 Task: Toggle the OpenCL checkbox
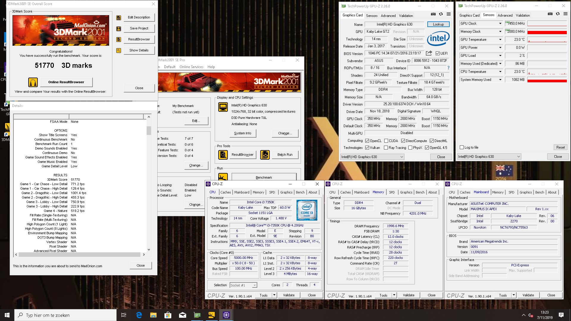click(x=367, y=141)
